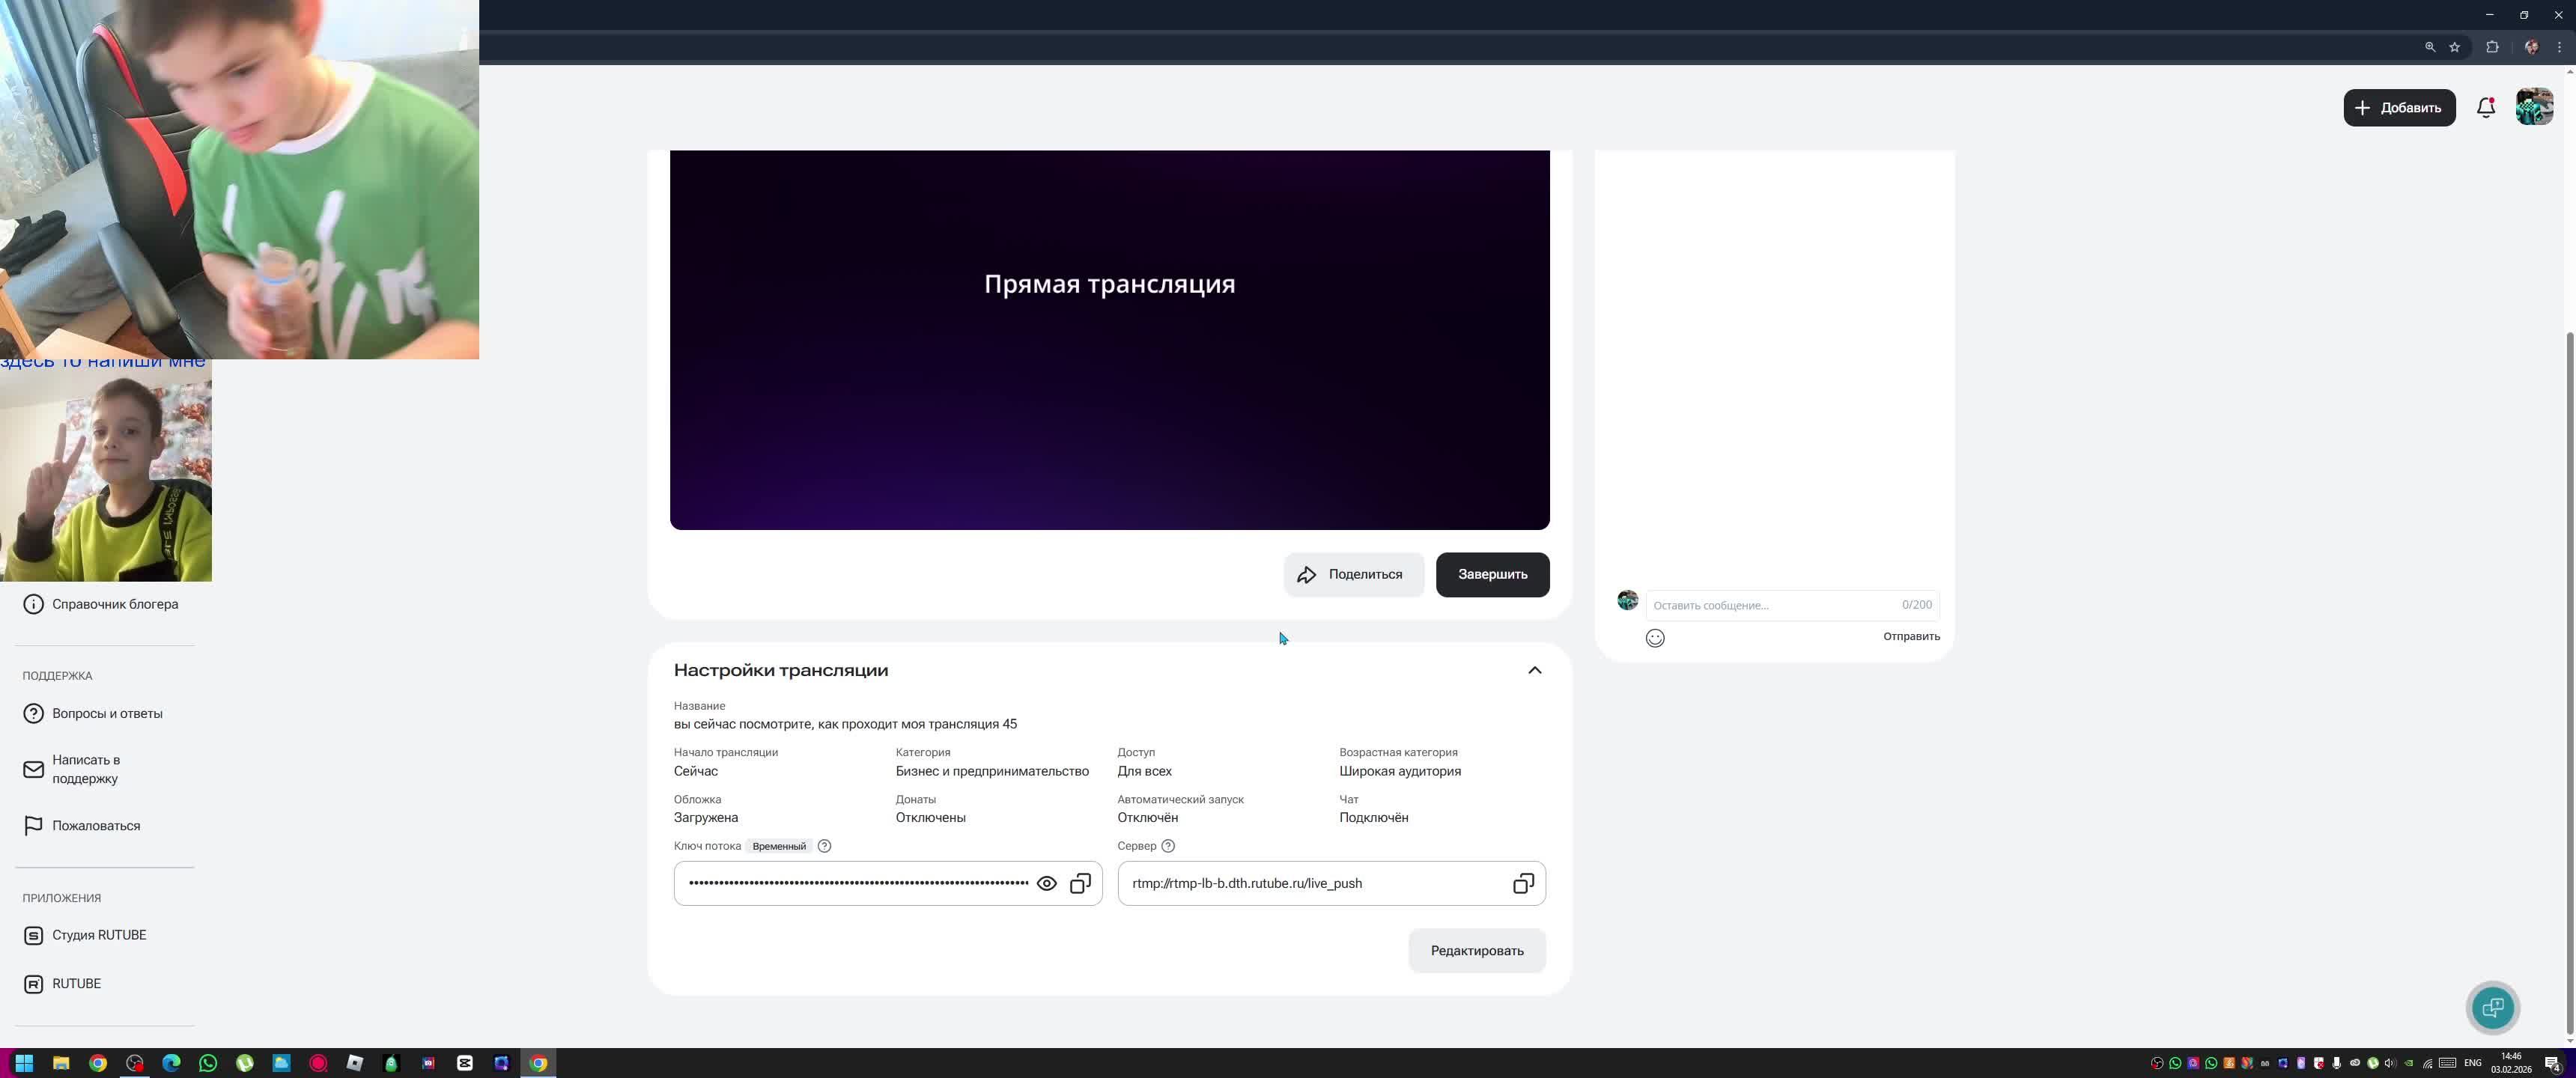This screenshot has height=1078, width=2576.
Task: Click the Редактировать button
Action: (1476, 951)
